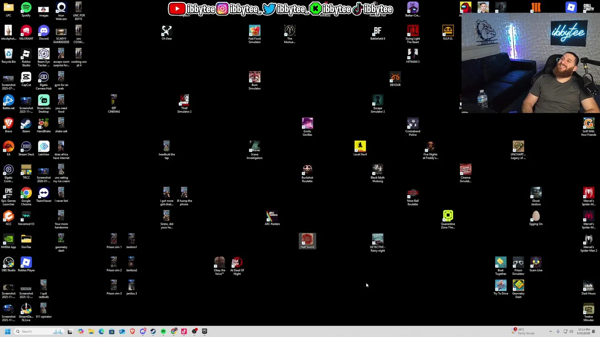Viewport: 600px width, 337px height.
Task: Launch Golf With Your Friends shortcut
Action: point(588,127)
